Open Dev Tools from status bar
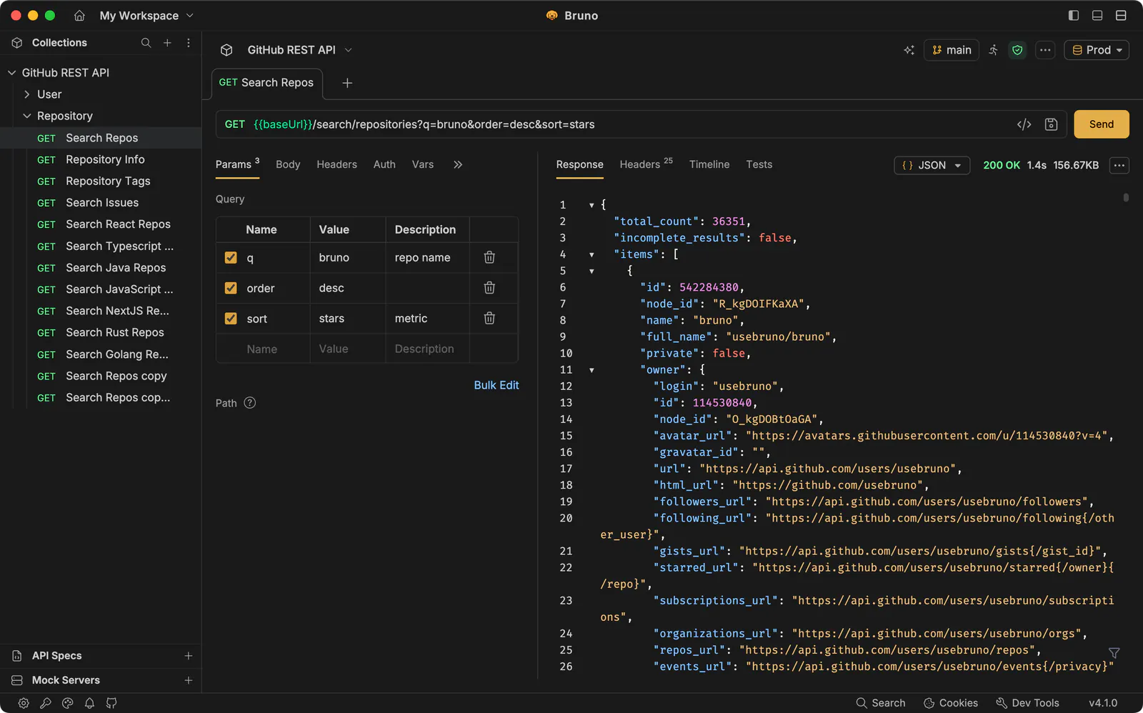Viewport: 1143px width, 713px height. [x=1028, y=703]
